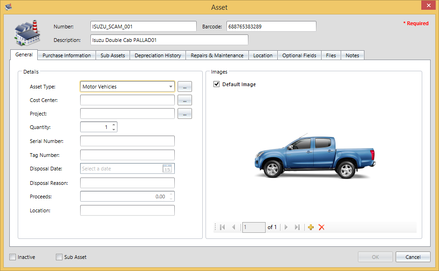Browse Cost Center with ellipsis button
The height and width of the screenshot is (271, 439).
point(185,100)
